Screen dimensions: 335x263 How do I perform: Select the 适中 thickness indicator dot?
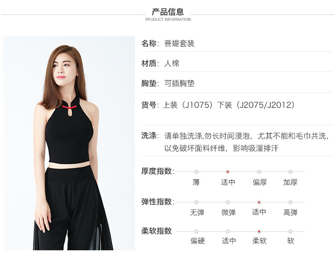coord(228,172)
